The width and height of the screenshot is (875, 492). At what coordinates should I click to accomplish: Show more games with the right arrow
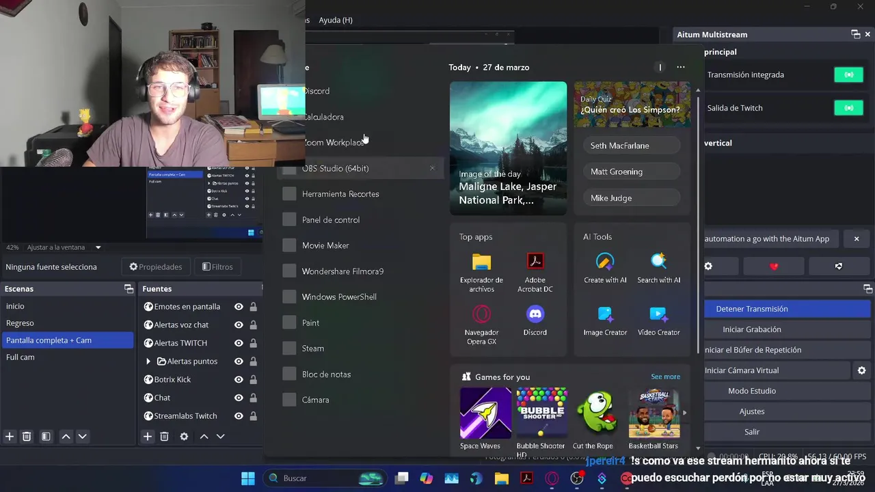pos(684,413)
